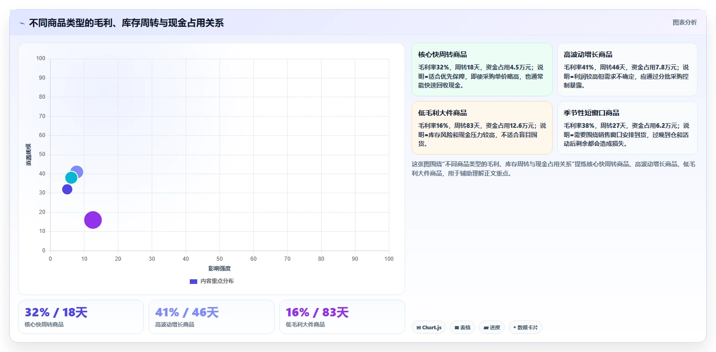The width and height of the screenshot is (716, 352).
Task: Click the 影响强度 x-axis title
Action: coord(219,269)
